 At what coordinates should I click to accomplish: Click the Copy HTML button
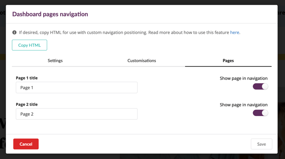29,45
